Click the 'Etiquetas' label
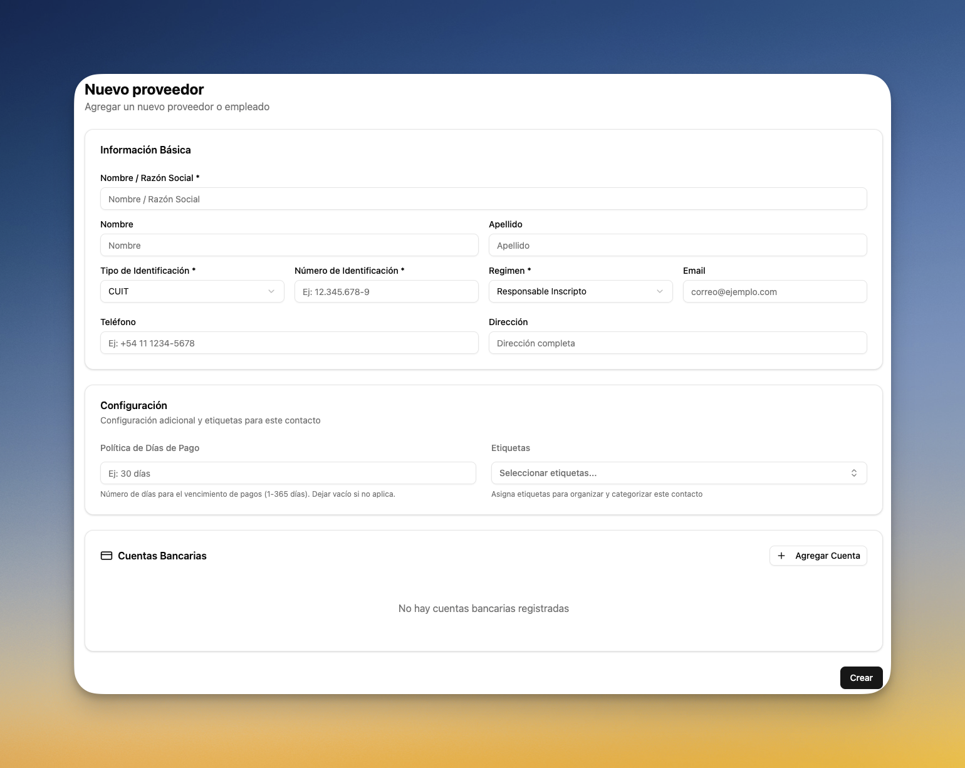 pos(510,448)
